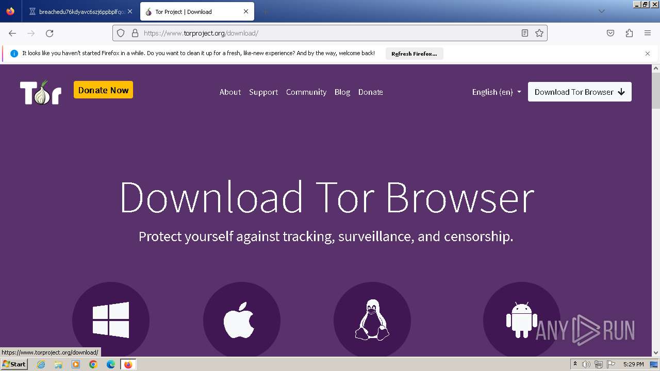Open English (en) language dropdown
The height and width of the screenshot is (371, 660).
point(497,92)
